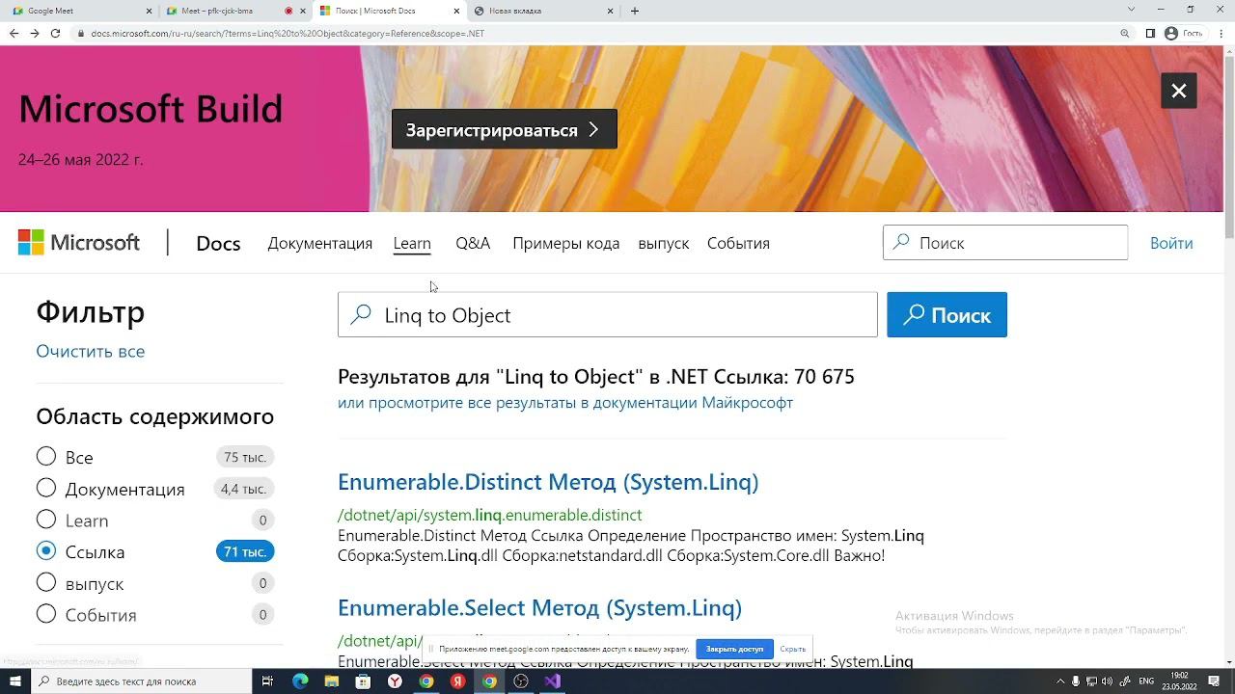
Task: Open the browser zoom magnifier icon
Action: [1125, 33]
